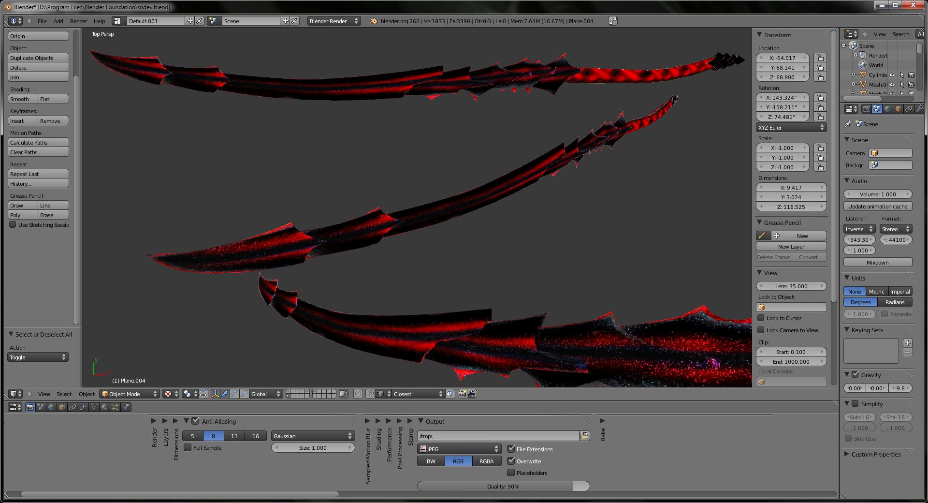Open the 3D view Select menu
Image resolution: width=928 pixels, height=503 pixels.
point(64,394)
